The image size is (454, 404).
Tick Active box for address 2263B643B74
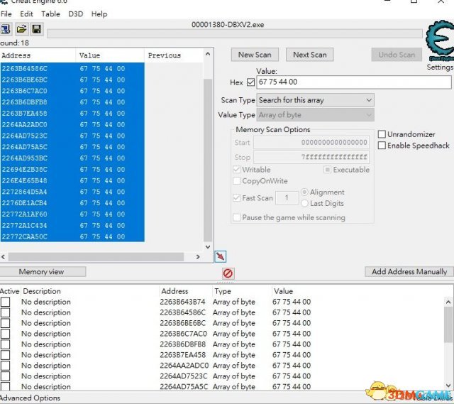tap(6, 302)
